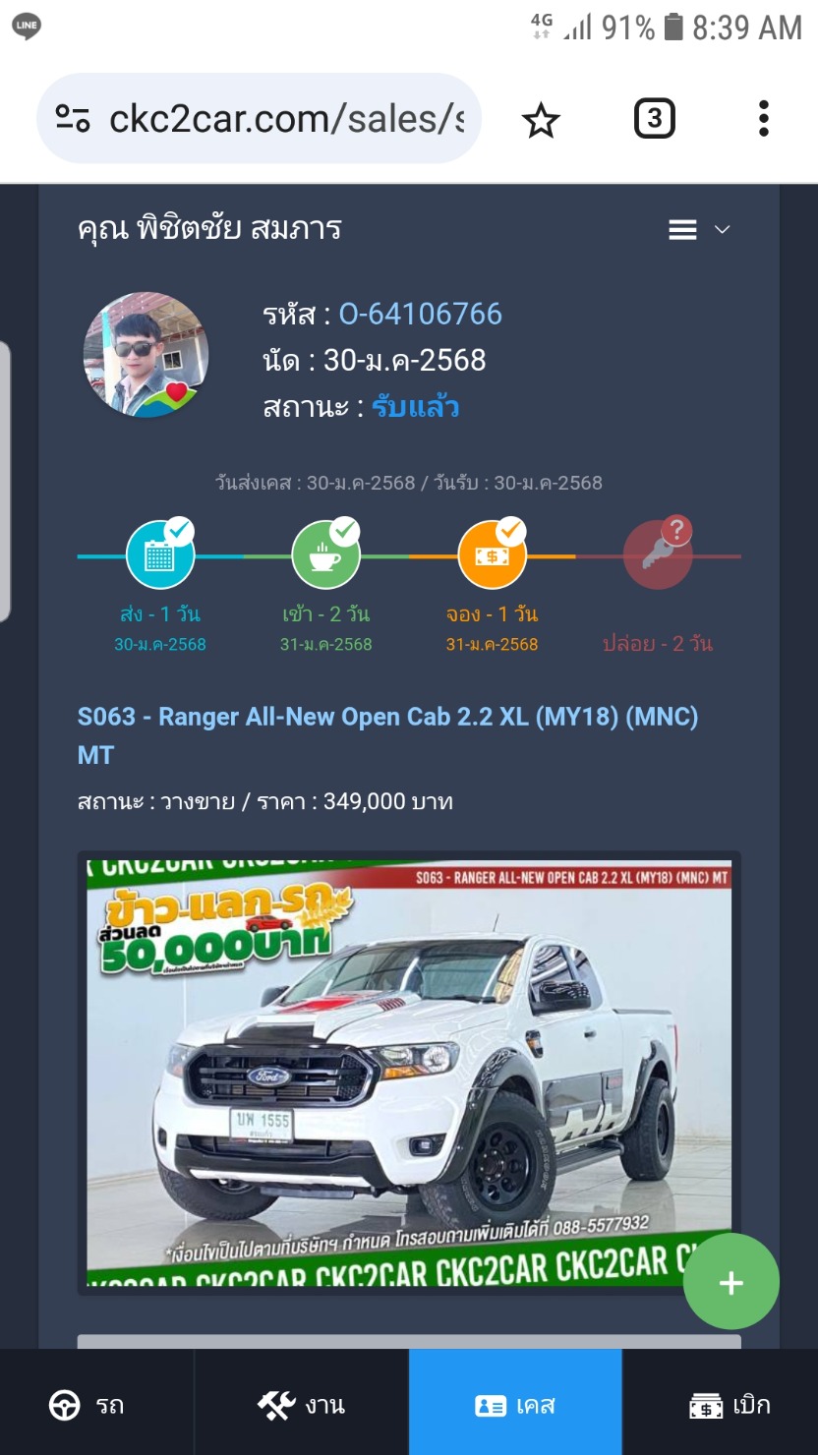Tap the red key release step icon
The width and height of the screenshot is (818, 1455).
click(x=658, y=554)
